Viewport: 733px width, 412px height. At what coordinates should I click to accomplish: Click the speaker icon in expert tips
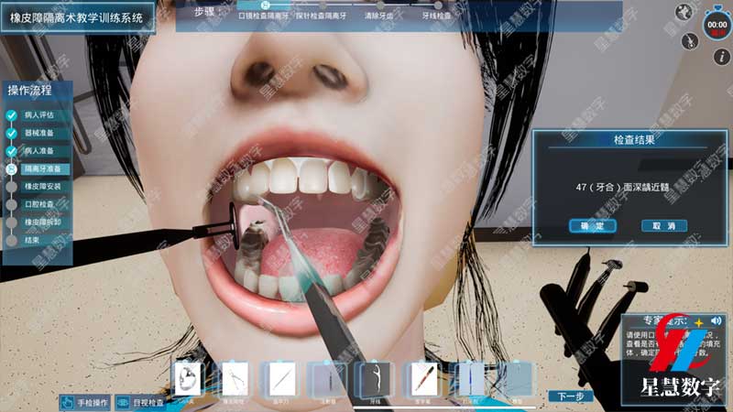(x=715, y=321)
